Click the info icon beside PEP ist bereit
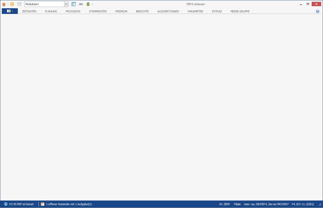Viewport: 323px width, 208px height. coord(6,204)
